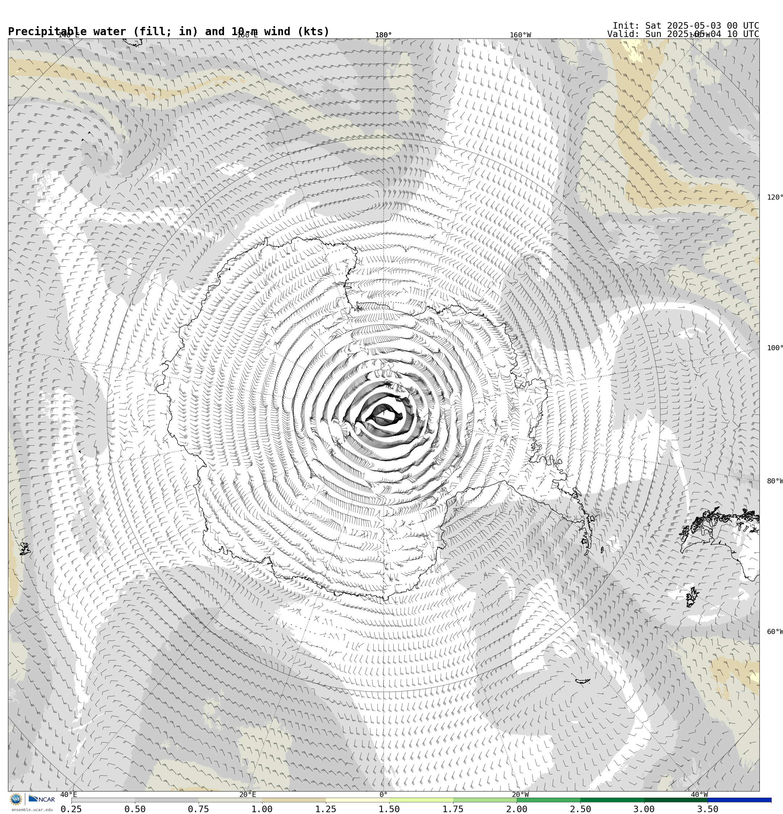Image resolution: width=783 pixels, height=814 pixels.
Task: Click the 100° longitude label on right edge
Action: point(775,348)
